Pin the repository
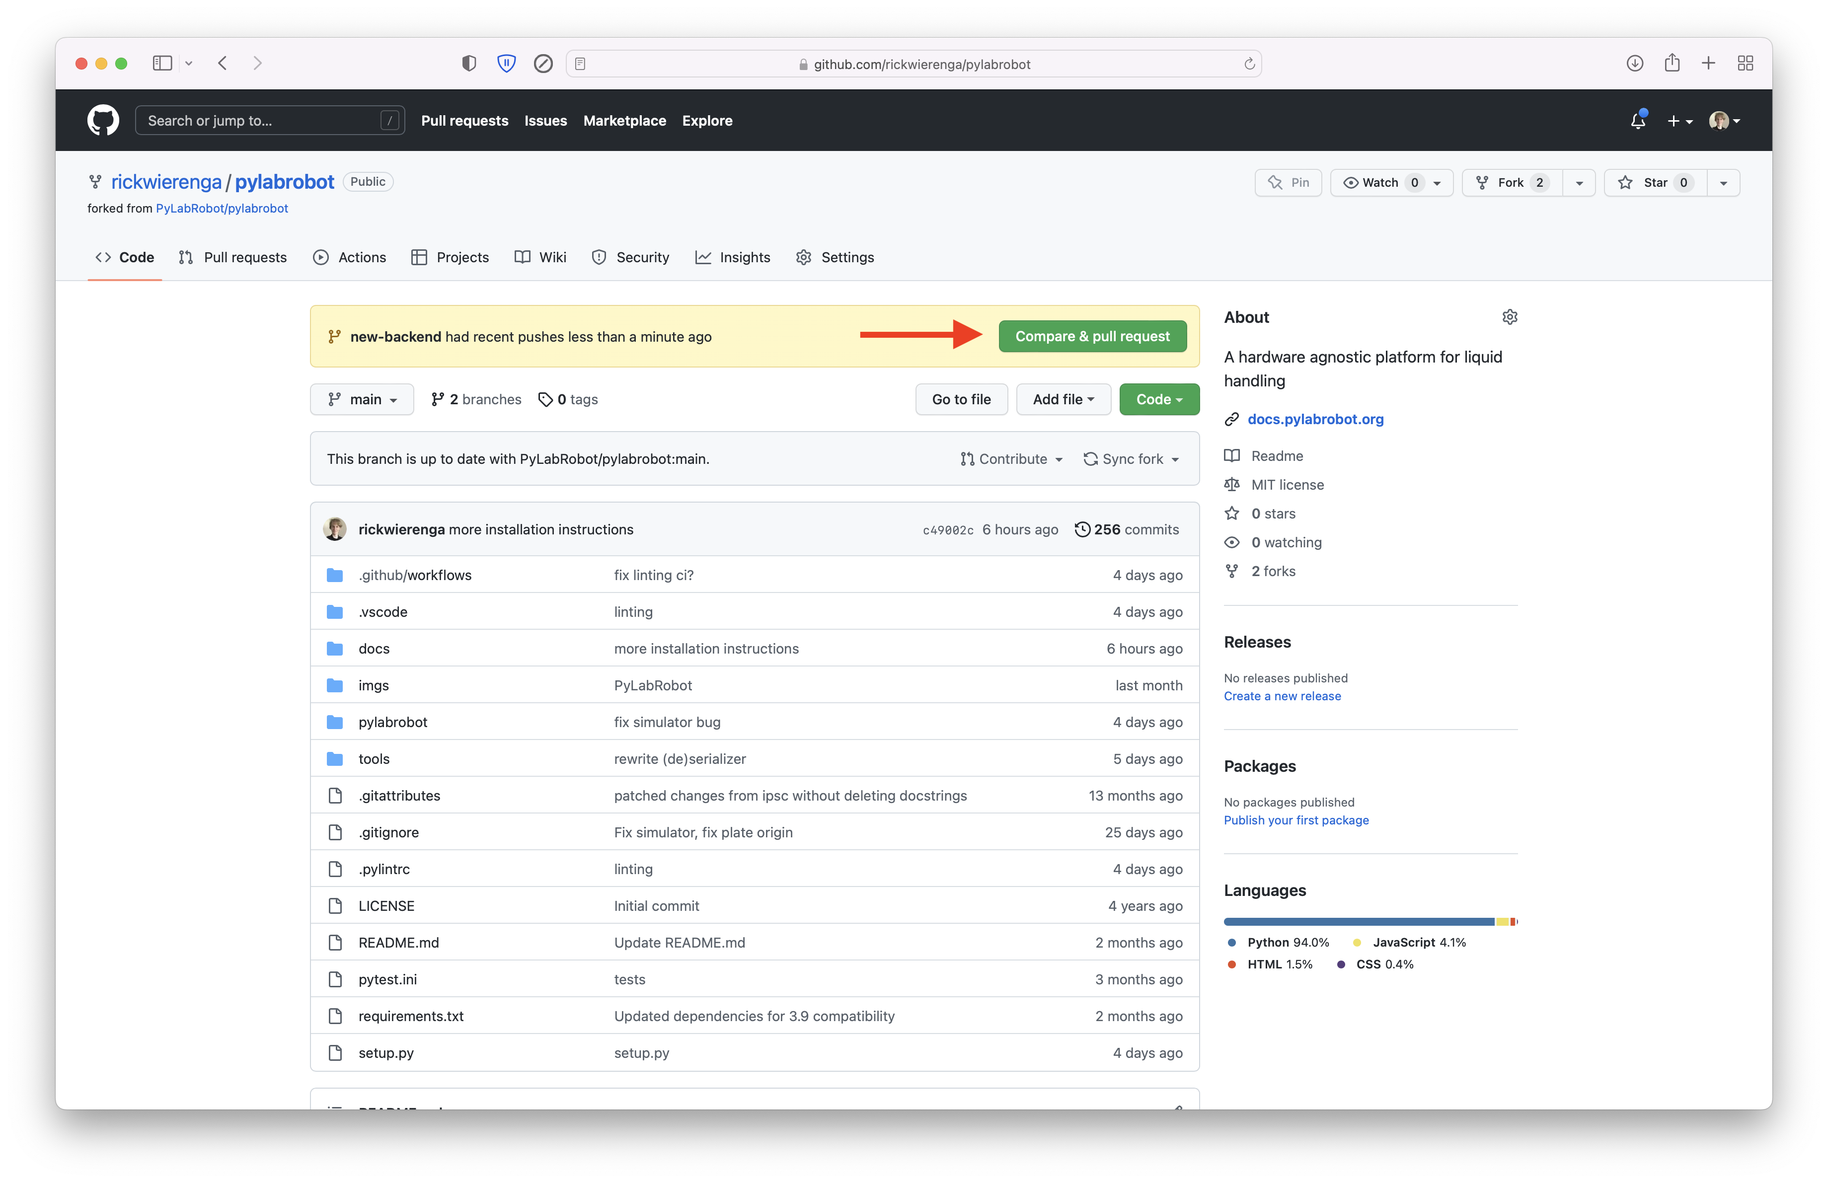This screenshot has width=1828, height=1183. point(1288,182)
